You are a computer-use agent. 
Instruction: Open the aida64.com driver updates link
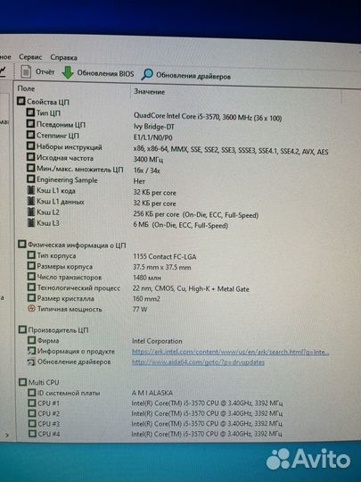point(198,362)
